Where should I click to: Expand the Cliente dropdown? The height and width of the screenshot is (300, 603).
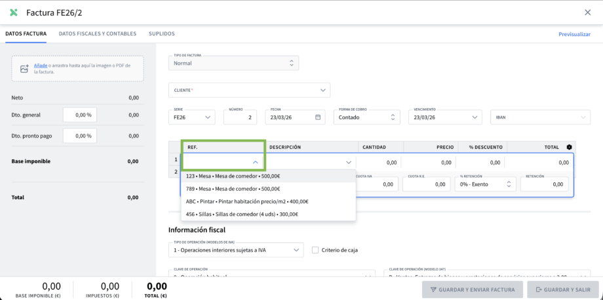click(x=322, y=90)
